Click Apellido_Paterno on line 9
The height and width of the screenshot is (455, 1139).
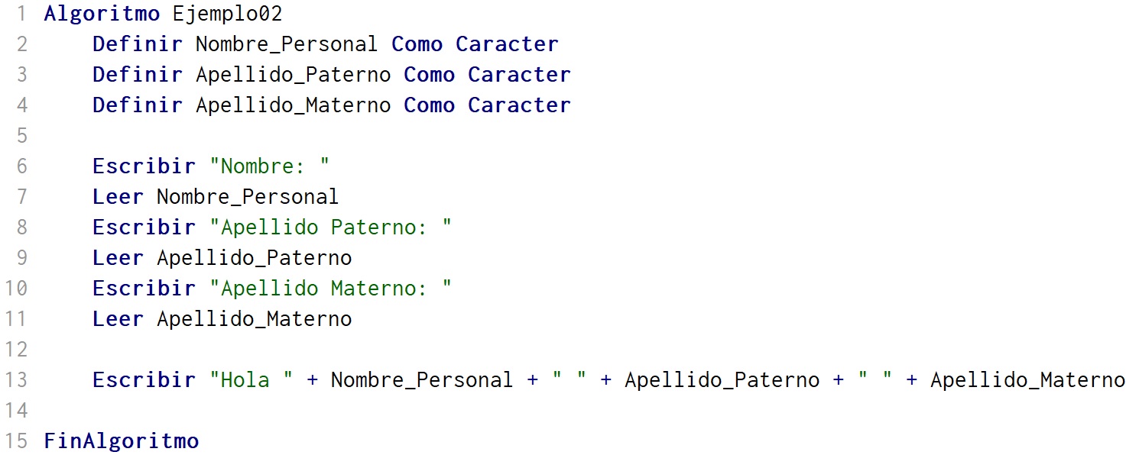coord(254,258)
